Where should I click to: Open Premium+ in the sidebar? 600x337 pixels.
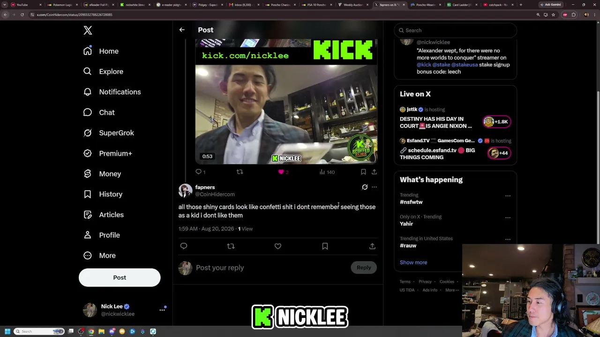click(107, 154)
